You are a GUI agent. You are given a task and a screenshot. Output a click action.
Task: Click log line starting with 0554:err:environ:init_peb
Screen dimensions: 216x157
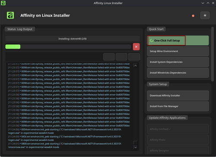point(65,131)
